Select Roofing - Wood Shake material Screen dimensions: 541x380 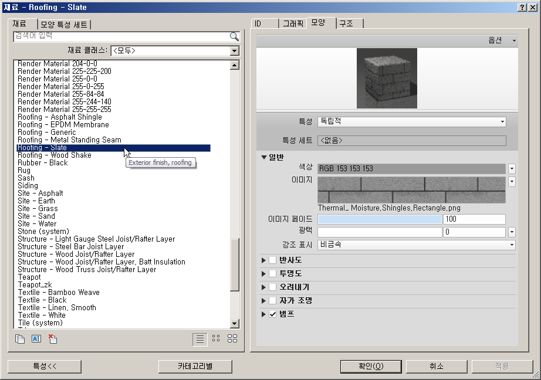pos(55,155)
